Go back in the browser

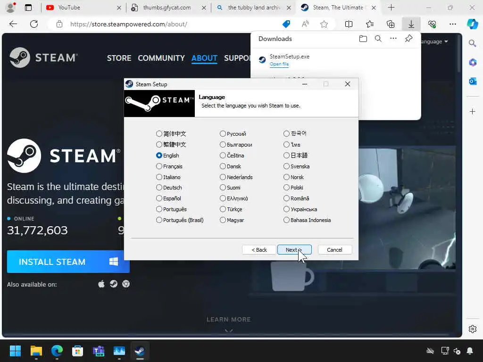tap(13, 24)
